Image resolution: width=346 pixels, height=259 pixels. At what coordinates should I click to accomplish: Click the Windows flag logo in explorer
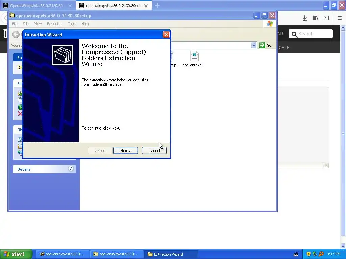coord(270,24)
